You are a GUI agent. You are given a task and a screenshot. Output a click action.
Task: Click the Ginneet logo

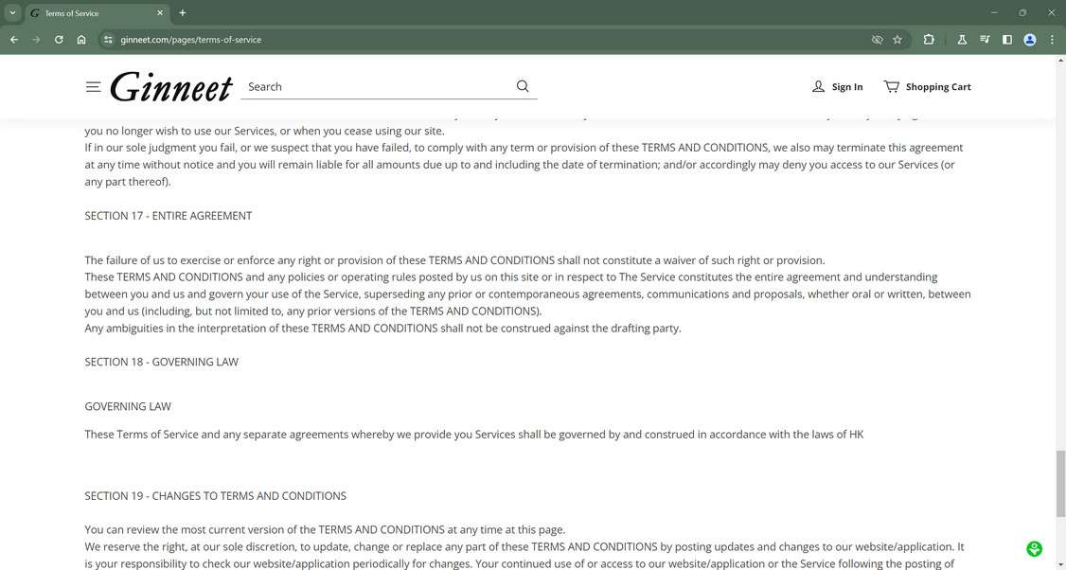point(170,86)
